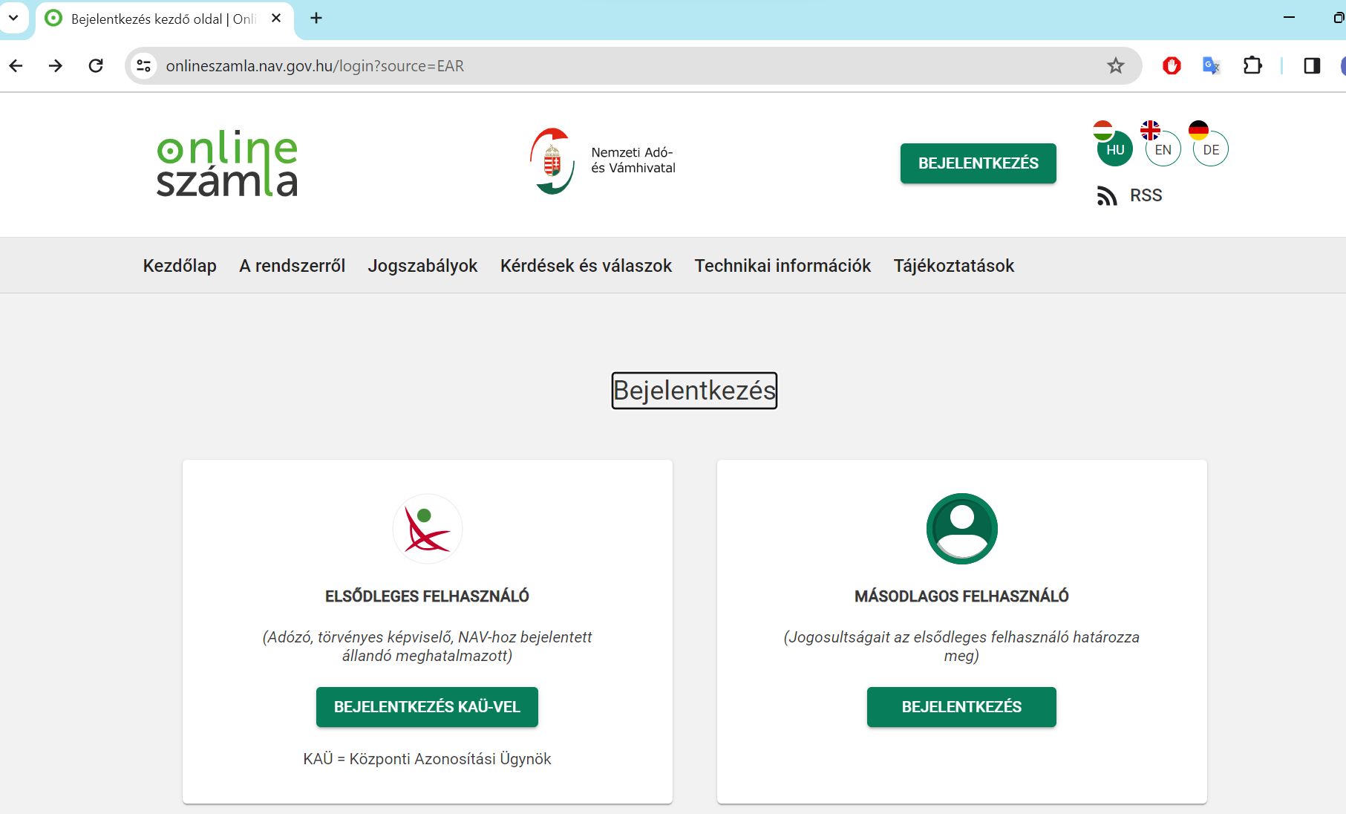Open site information icon in address bar

point(144,66)
